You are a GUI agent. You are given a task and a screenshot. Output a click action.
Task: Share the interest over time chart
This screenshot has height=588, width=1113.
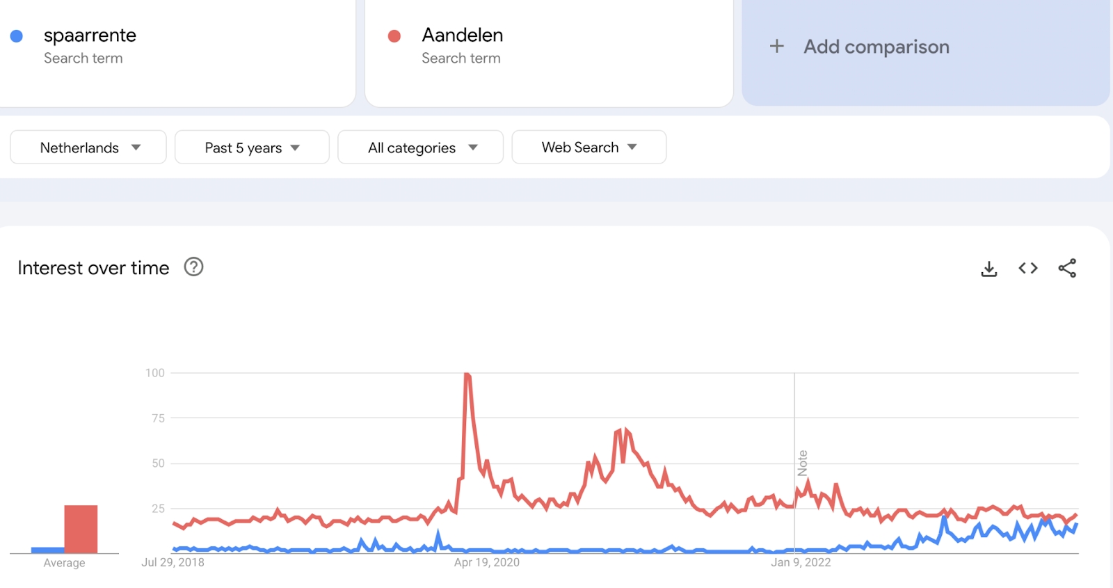1067,269
